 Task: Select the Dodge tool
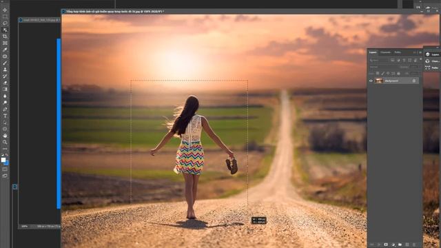pos(5,103)
